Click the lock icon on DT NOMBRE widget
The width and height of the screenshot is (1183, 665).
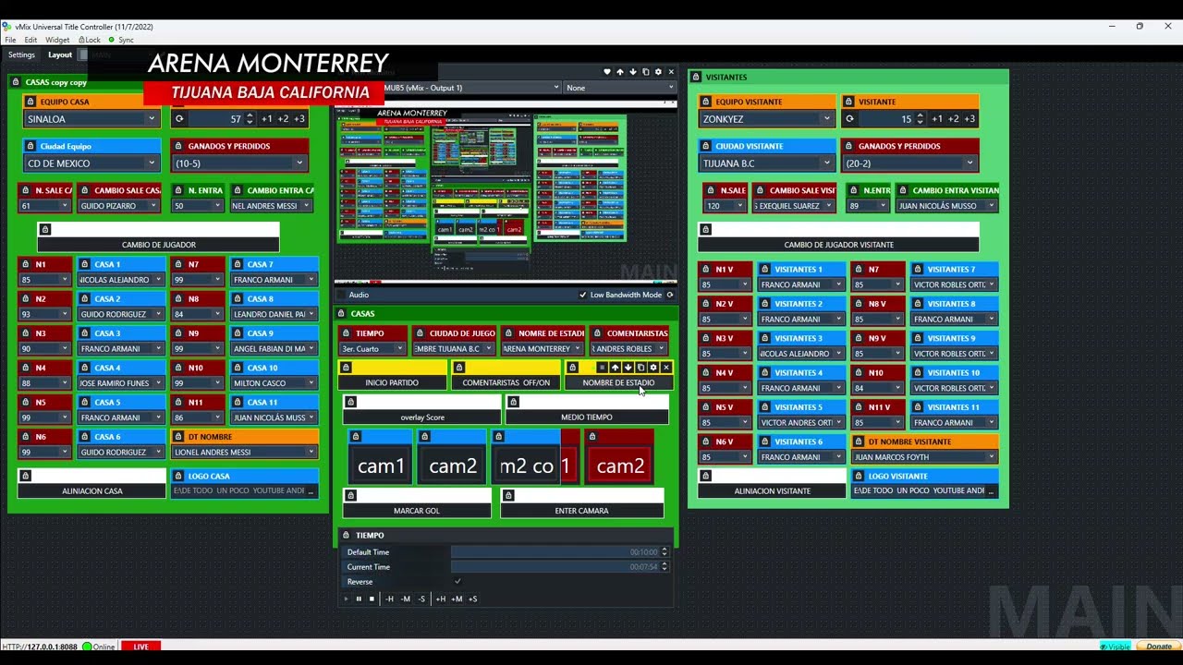tap(178, 437)
